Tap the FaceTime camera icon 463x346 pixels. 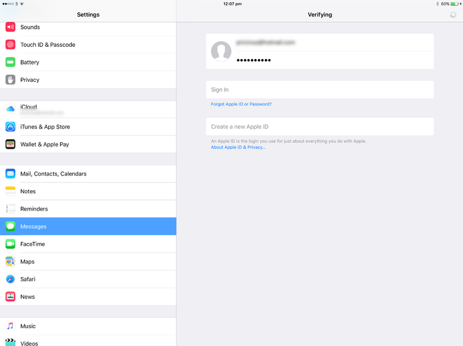point(10,244)
